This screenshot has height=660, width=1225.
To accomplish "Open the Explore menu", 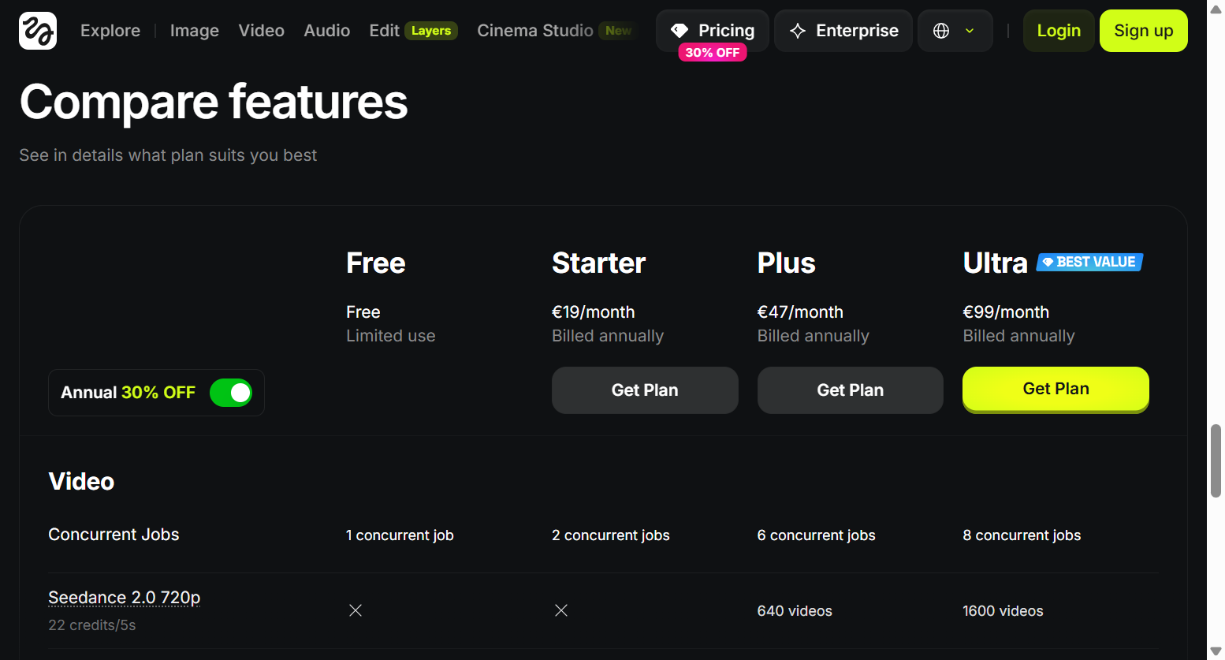I will click(x=110, y=31).
